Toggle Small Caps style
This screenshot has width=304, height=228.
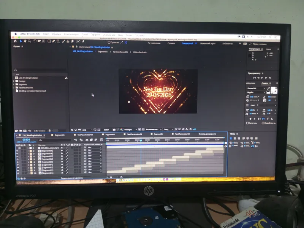point(263,119)
